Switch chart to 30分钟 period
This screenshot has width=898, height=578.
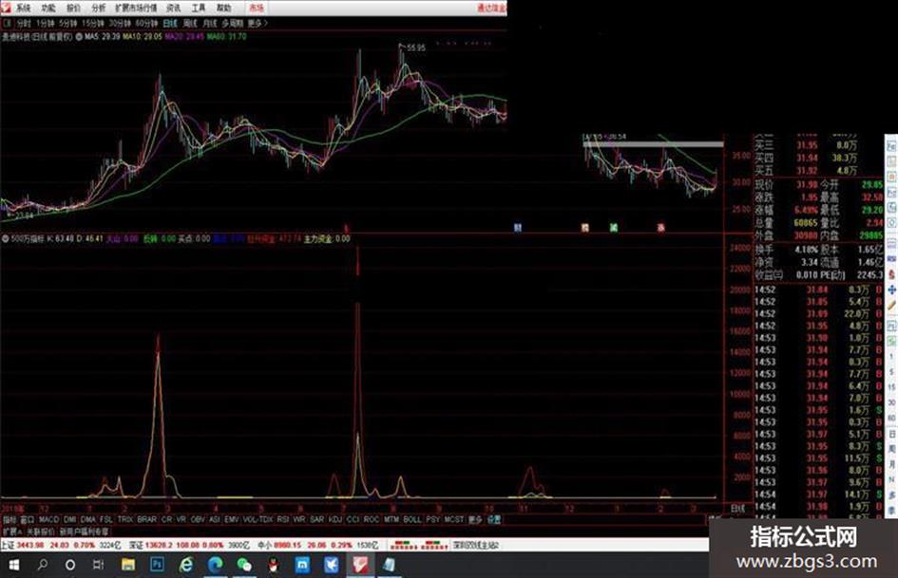[x=120, y=24]
